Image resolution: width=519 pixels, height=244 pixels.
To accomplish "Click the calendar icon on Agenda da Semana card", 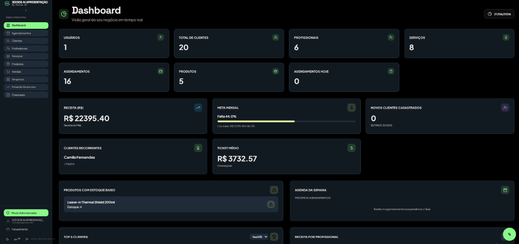I will (505, 190).
